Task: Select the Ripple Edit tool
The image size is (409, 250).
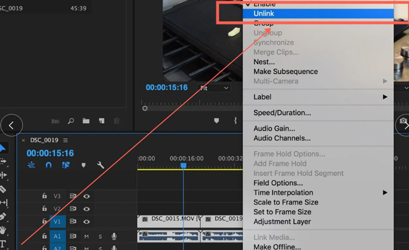Action: 4,175
